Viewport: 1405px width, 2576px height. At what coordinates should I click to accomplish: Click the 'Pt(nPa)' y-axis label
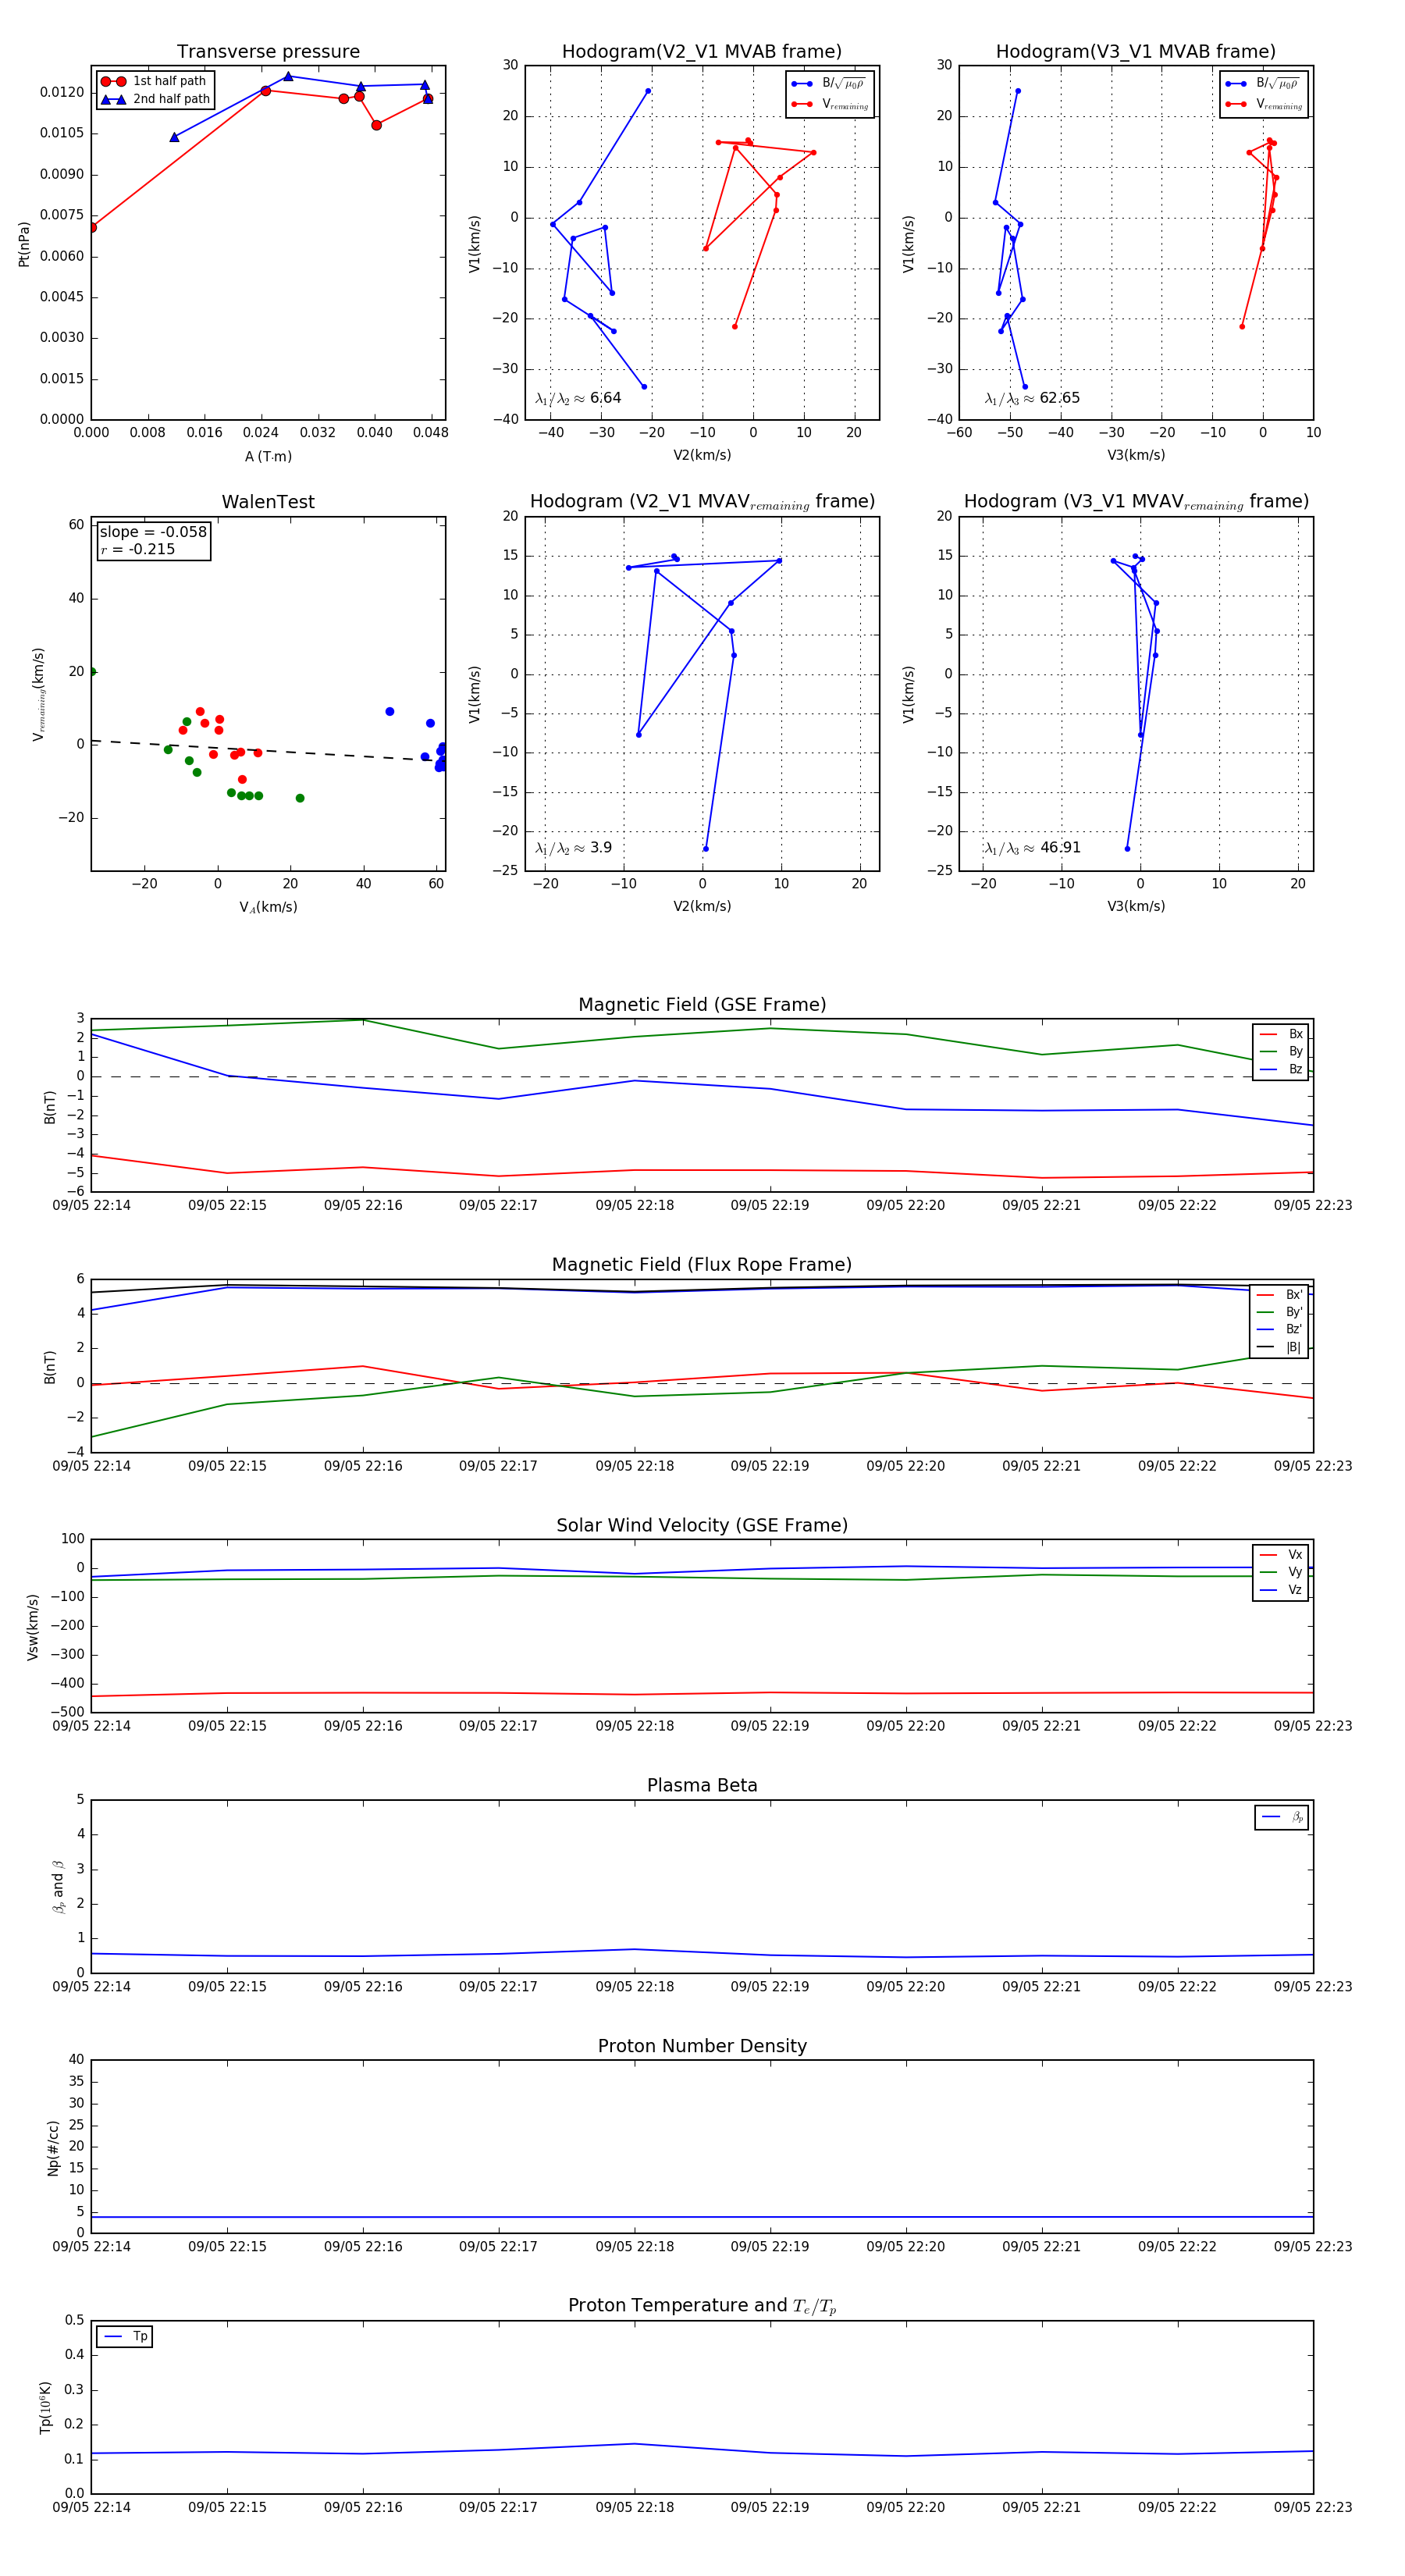tap(24, 243)
